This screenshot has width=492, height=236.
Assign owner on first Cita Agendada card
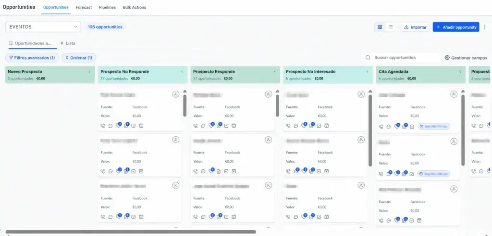point(454,94)
